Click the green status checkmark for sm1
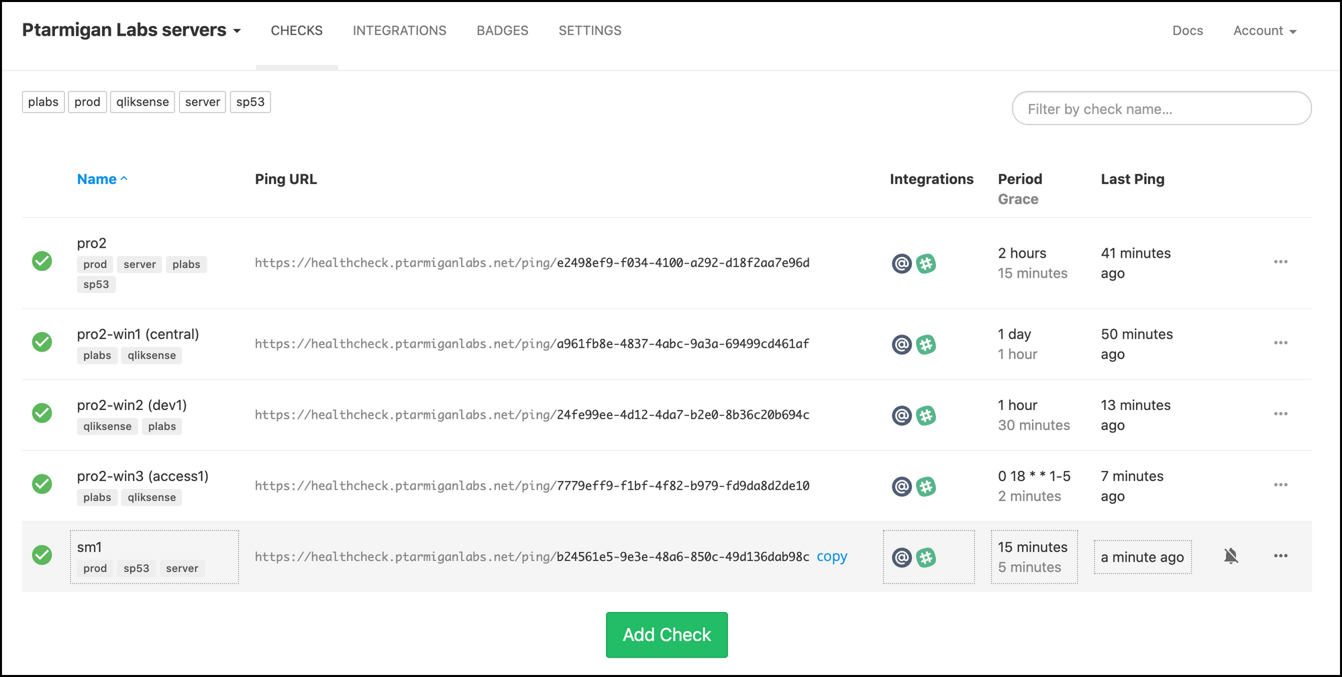The height and width of the screenshot is (677, 1342). point(42,555)
